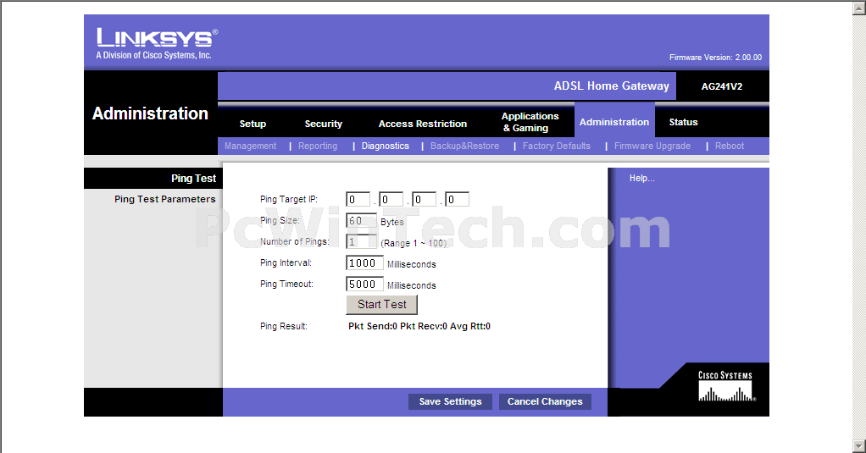
Task: Switch to Access Restriction tab
Action: [x=423, y=124]
